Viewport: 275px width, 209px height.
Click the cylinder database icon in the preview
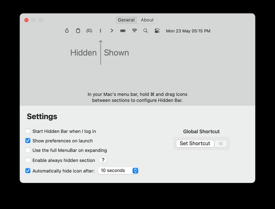pyautogui.click(x=78, y=31)
